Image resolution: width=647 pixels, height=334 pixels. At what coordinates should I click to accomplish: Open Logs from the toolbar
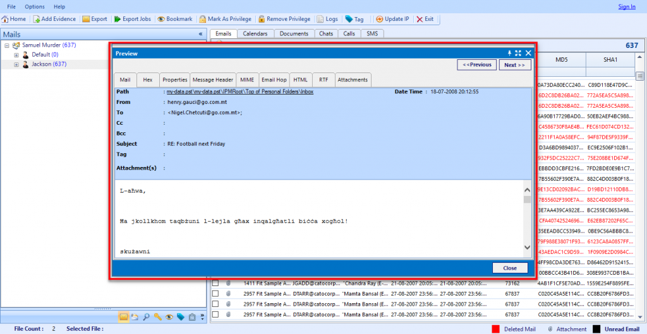coord(327,19)
